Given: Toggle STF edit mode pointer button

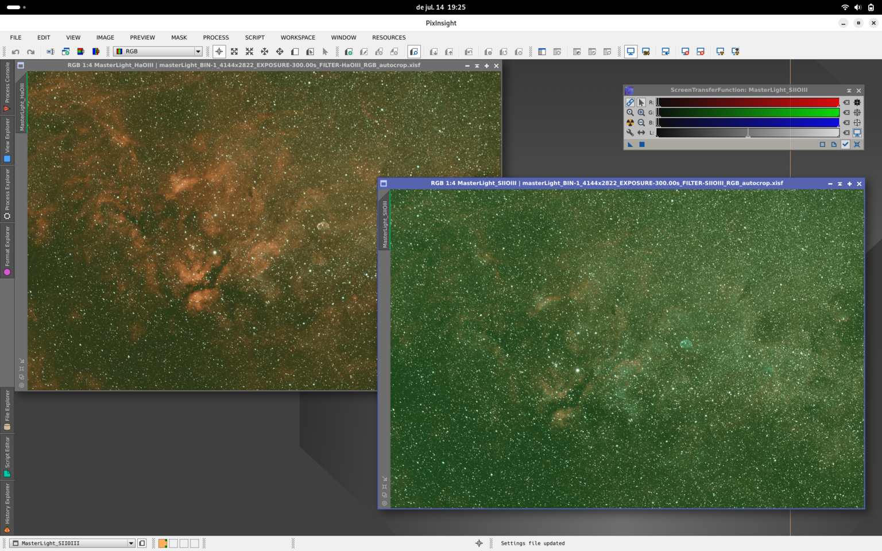Looking at the screenshot, I should 641,102.
